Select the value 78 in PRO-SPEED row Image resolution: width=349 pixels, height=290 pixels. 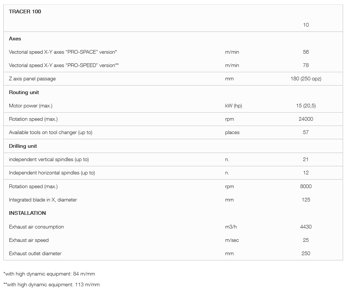[306, 65]
